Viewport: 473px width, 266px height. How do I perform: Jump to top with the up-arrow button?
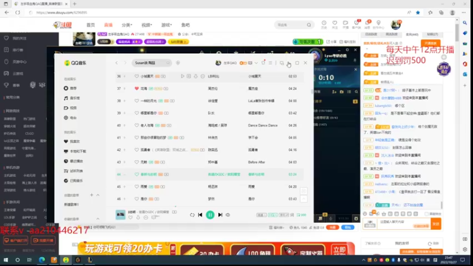(304, 199)
